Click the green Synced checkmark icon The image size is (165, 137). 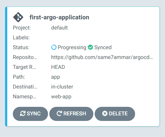coord(90,47)
